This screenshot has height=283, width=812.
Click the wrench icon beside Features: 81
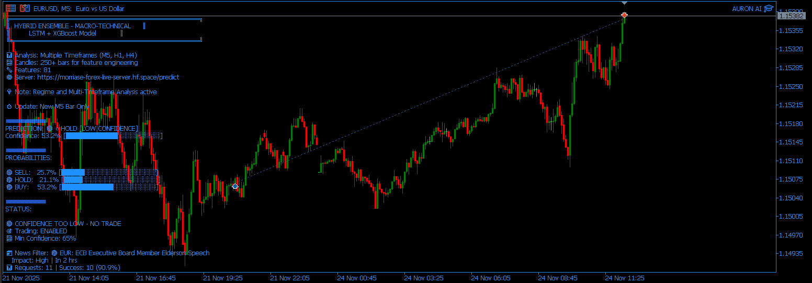pos(9,70)
